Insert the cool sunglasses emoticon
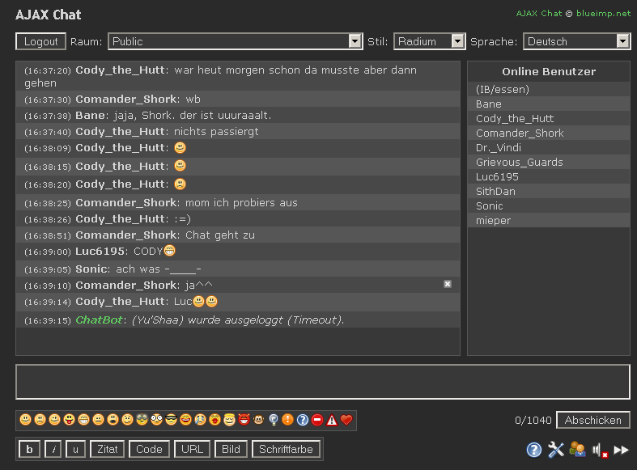The height and width of the screenshot is (470, 637). point(172,420)
